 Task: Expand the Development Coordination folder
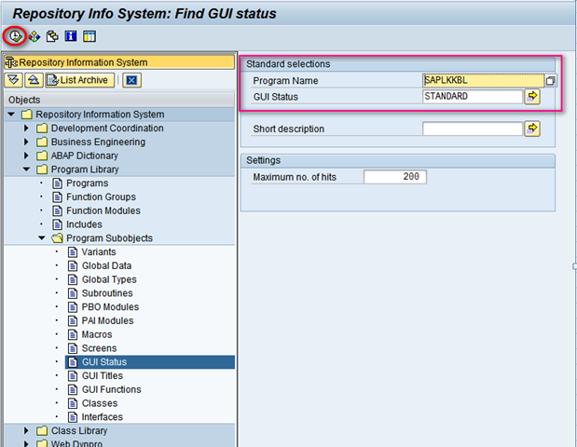pyautogui.click(x=26, y=129)
